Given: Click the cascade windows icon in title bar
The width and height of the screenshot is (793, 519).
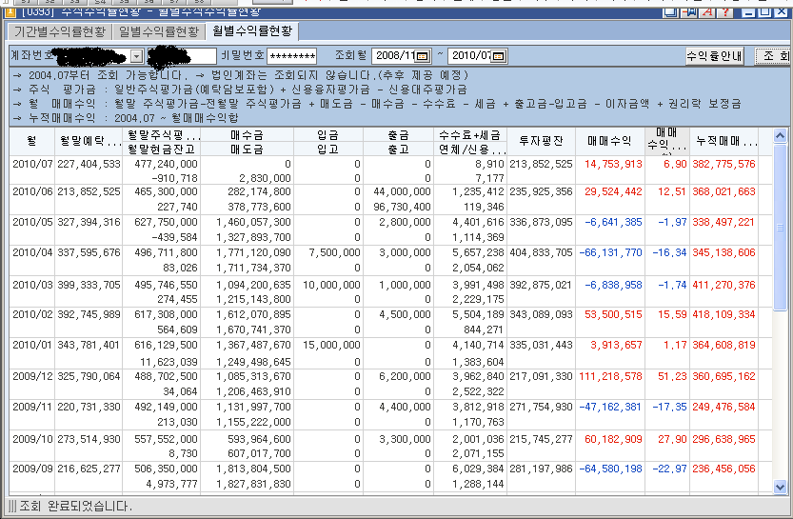Looking at the screenshot, I should pyautogui.click(x=671, y=12).
